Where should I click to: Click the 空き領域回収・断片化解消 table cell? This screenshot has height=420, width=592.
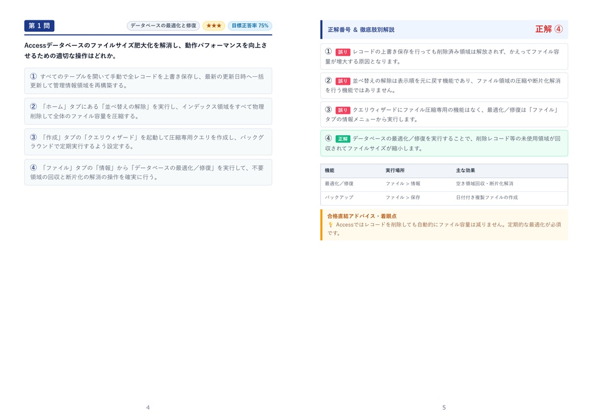pyautogui.click(x=484, y=184)
